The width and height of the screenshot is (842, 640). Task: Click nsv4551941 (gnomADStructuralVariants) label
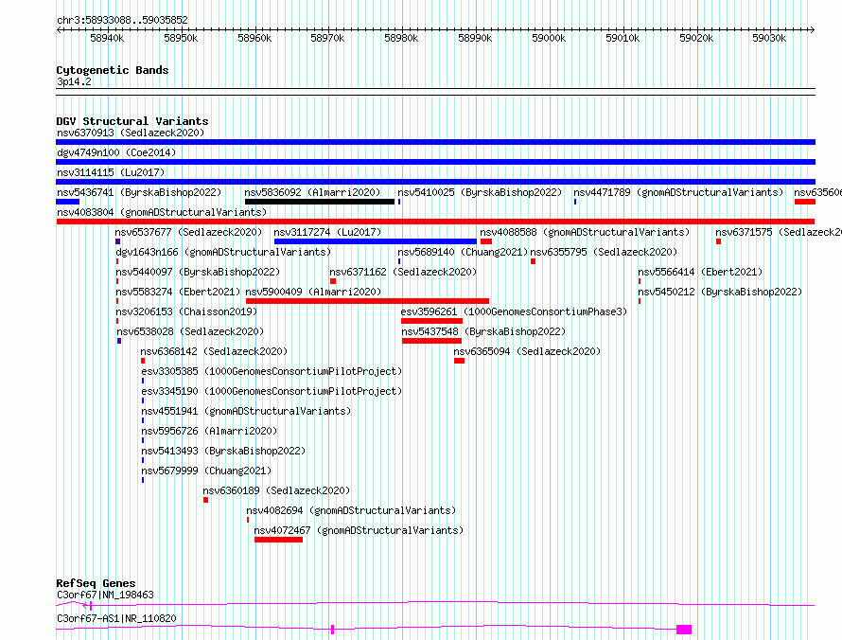246,411
